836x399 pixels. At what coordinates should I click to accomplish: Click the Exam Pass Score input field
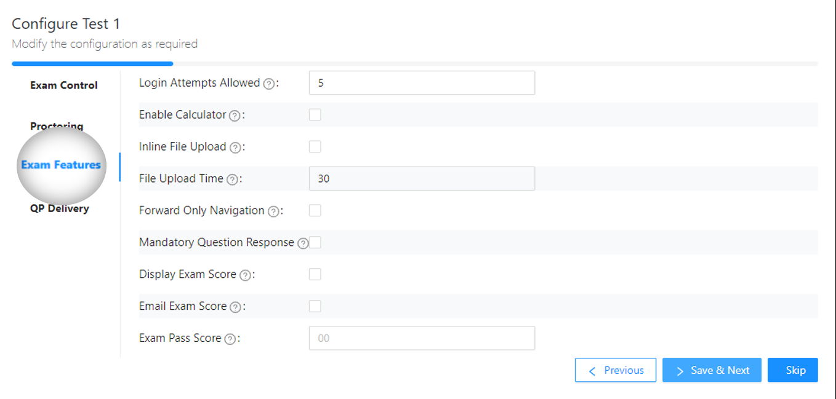422,338
